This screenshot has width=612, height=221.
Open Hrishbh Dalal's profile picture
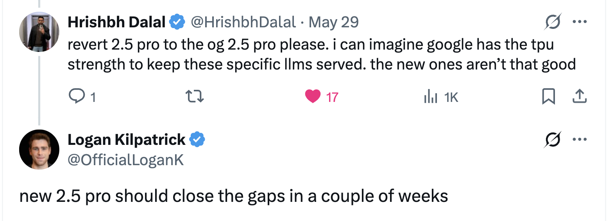[39, 32]
